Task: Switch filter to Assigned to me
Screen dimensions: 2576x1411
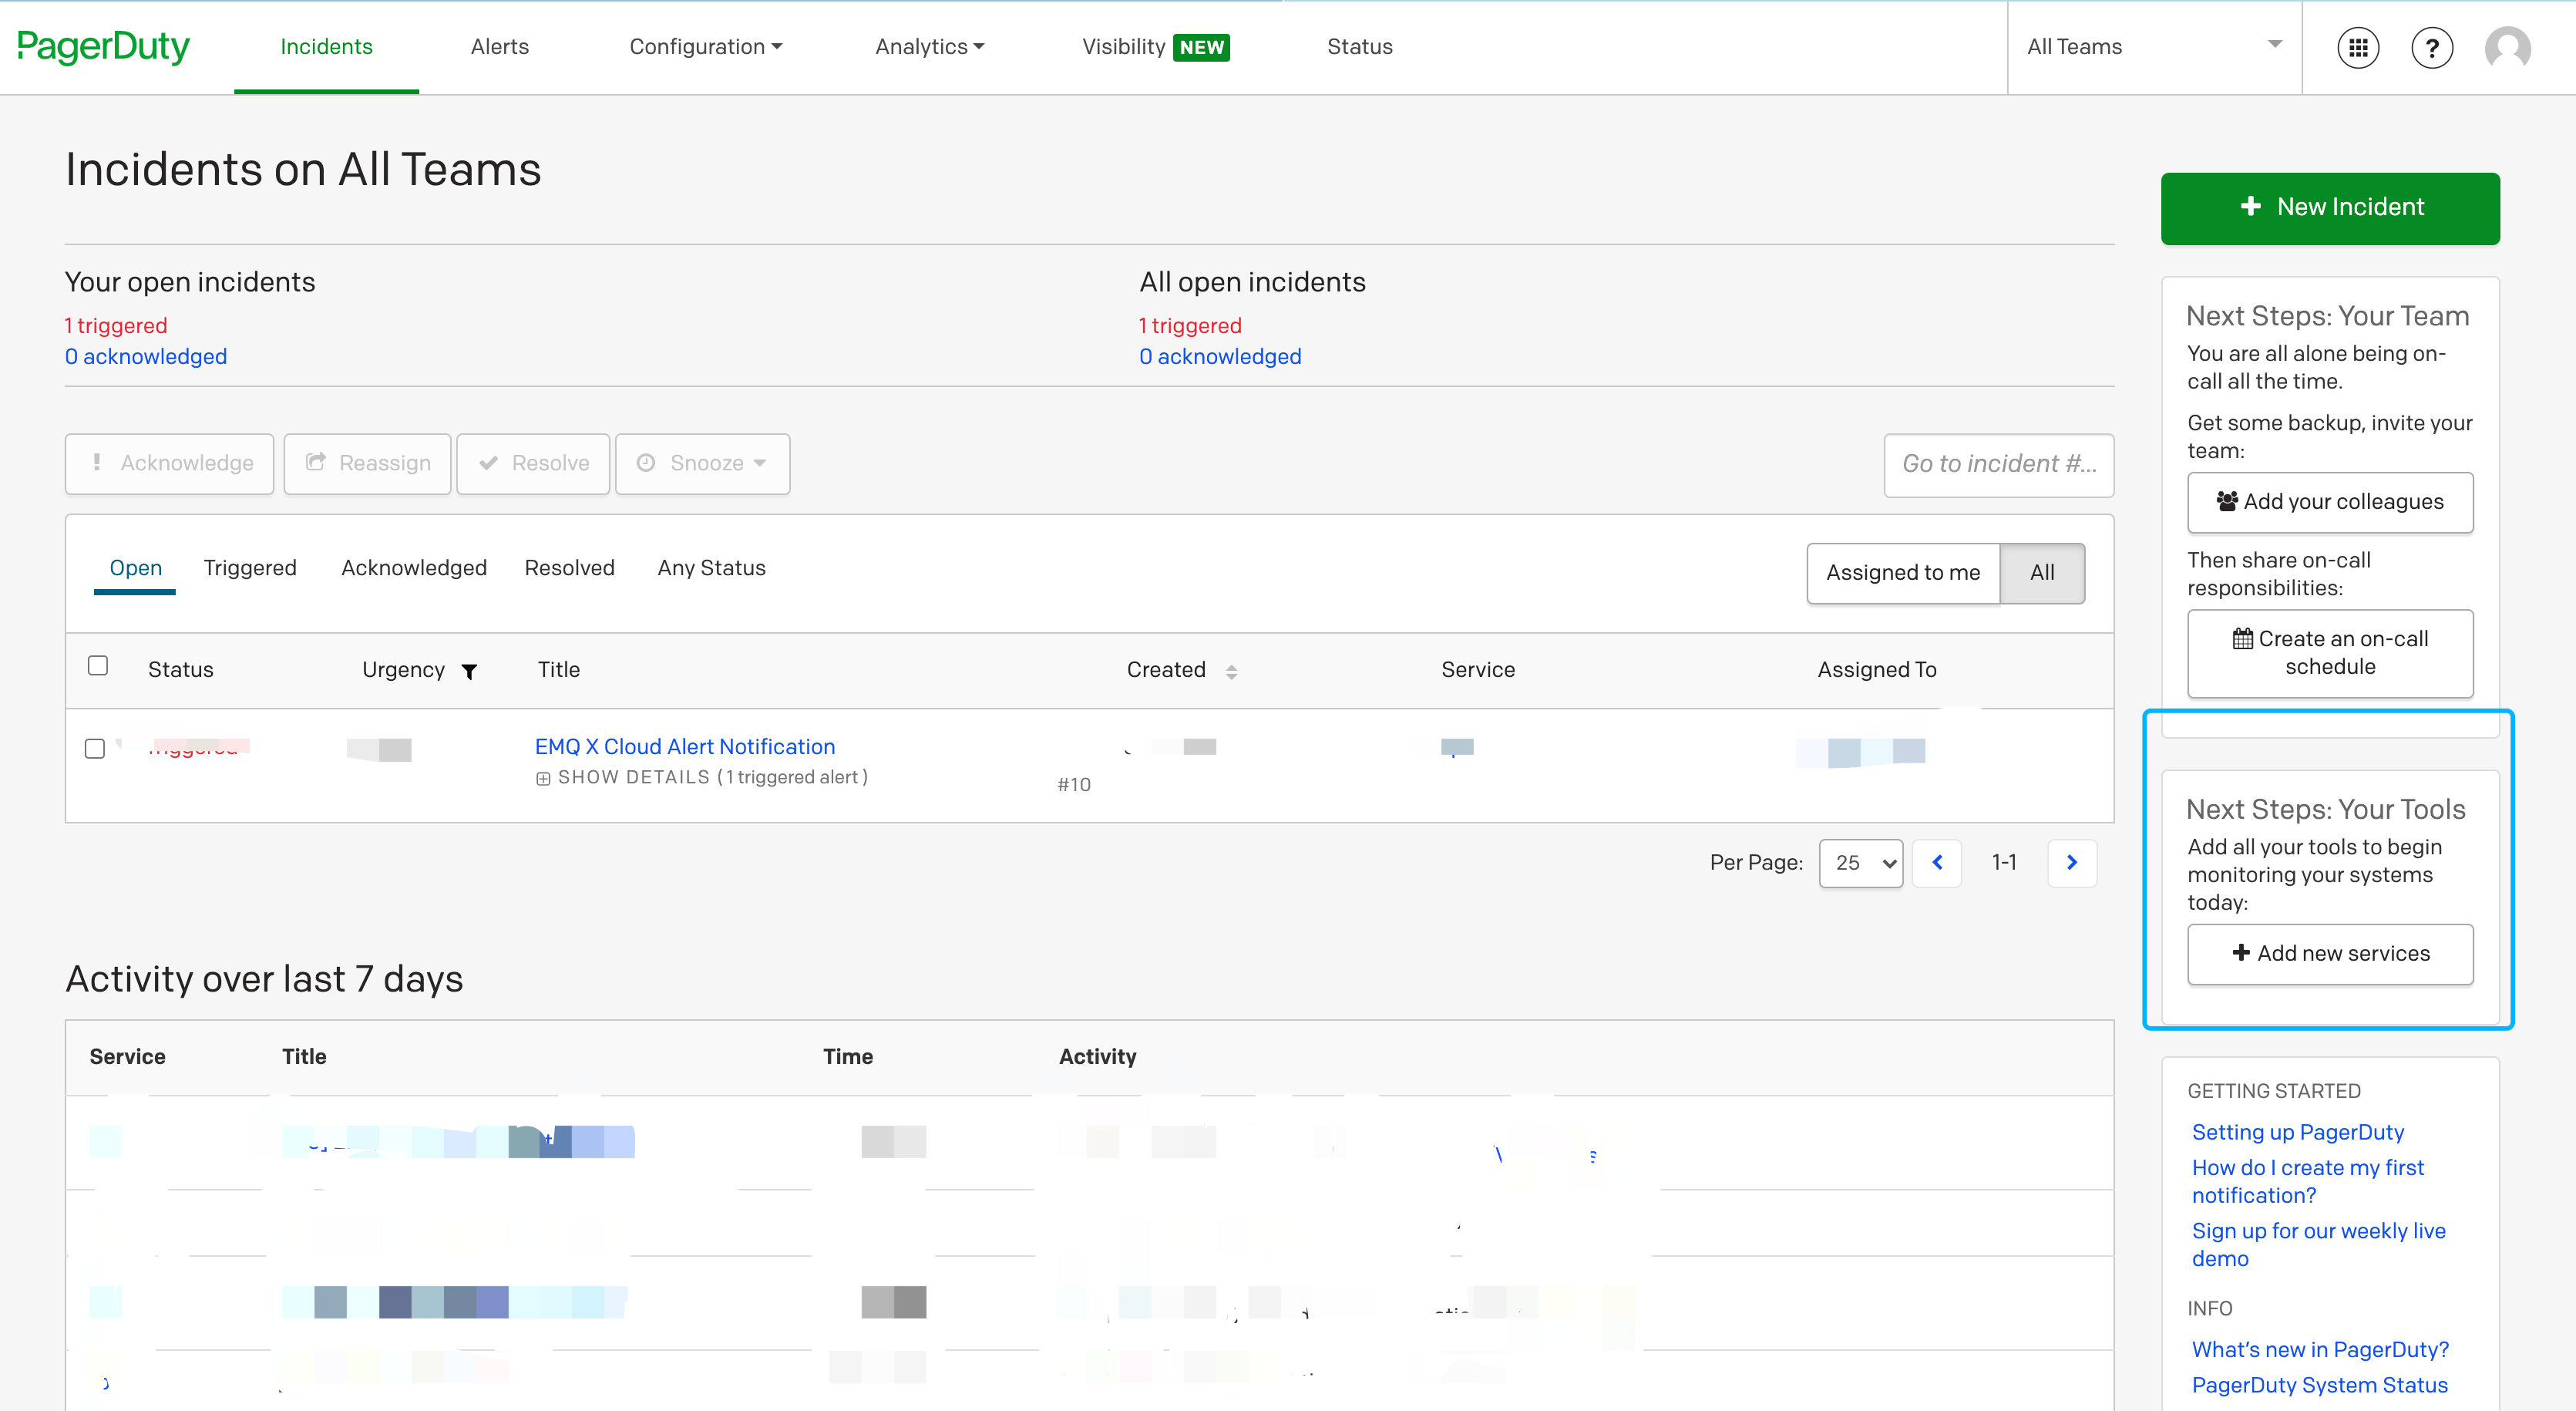Action: click(x=1903, y=572)
